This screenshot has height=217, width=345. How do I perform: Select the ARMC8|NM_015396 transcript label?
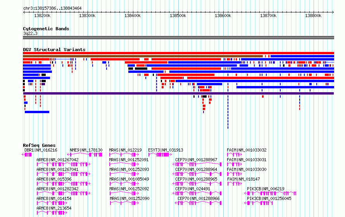54,179
